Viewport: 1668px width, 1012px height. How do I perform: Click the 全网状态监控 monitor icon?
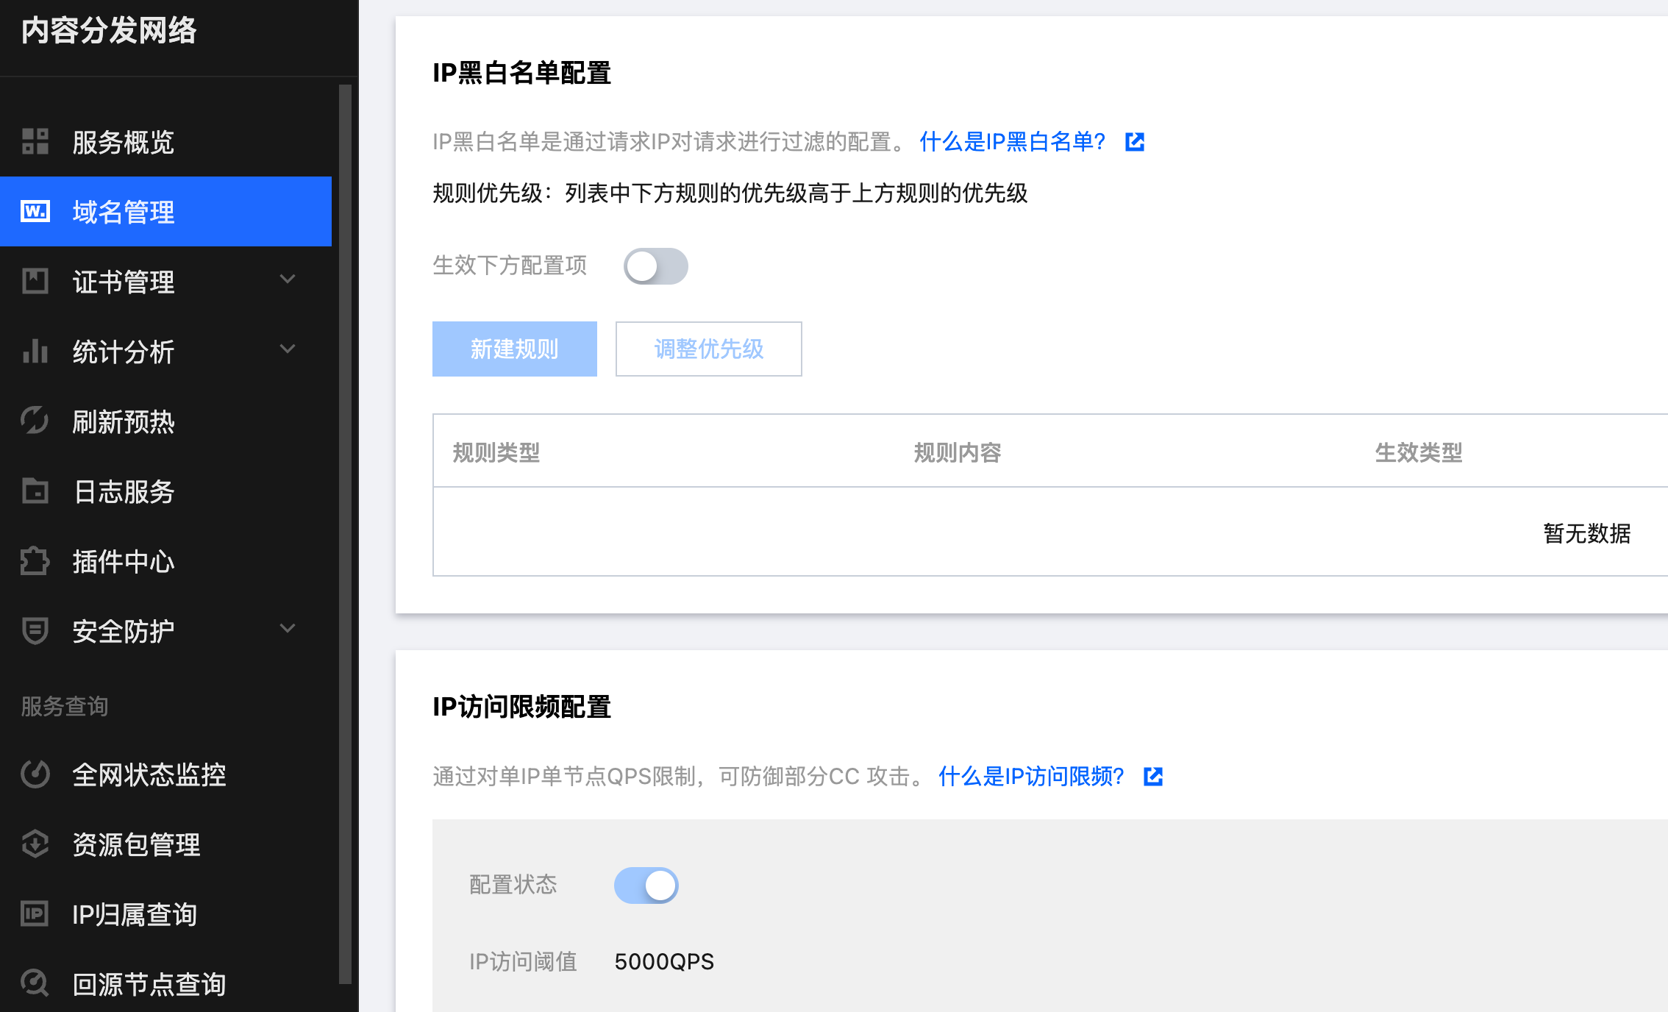pyautogui.click(x=35, y=774)
